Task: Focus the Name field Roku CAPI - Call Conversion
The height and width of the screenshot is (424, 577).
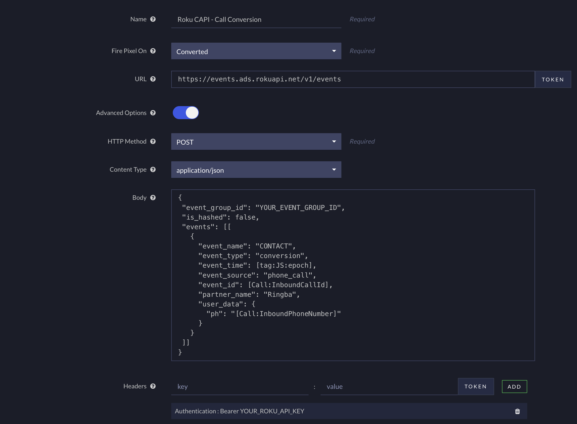Action: click(256, 20)
